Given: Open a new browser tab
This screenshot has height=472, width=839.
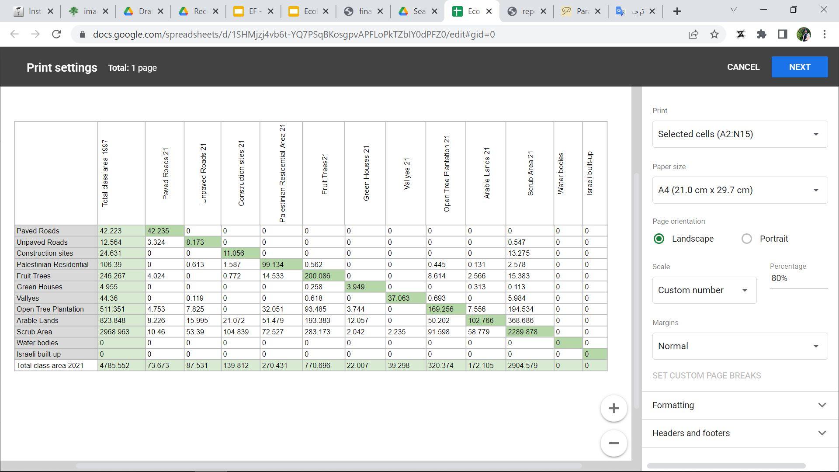Looking at the screenshot, I should click(677, 11).
